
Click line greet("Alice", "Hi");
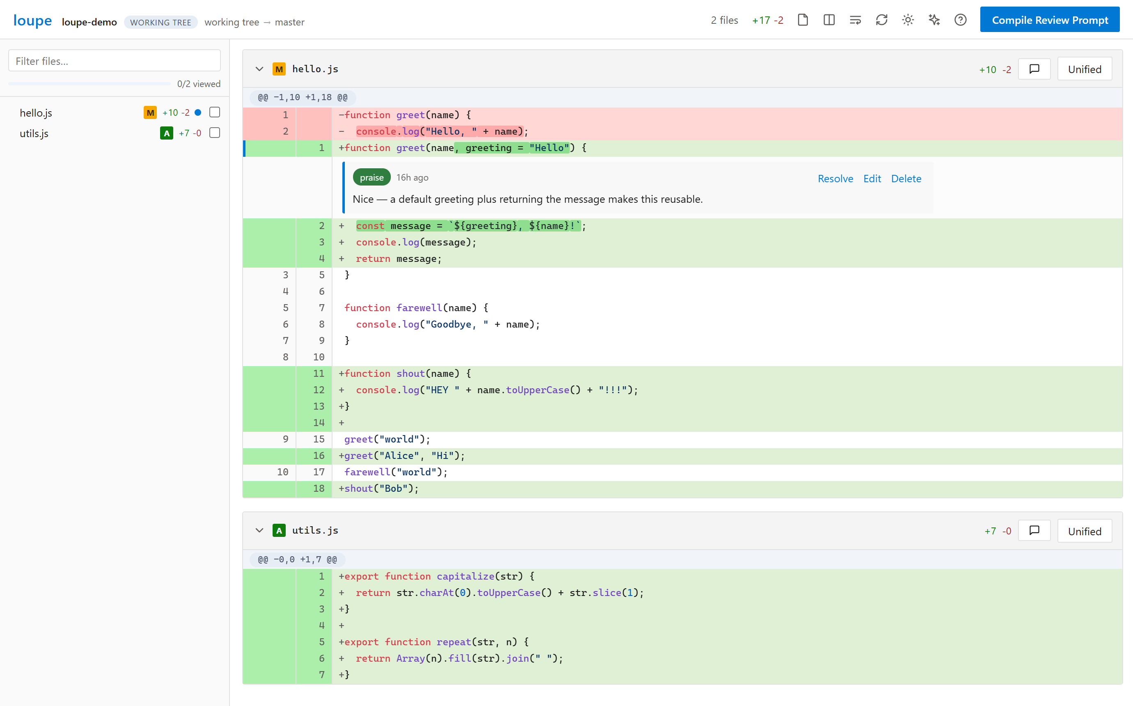(683, 456)
